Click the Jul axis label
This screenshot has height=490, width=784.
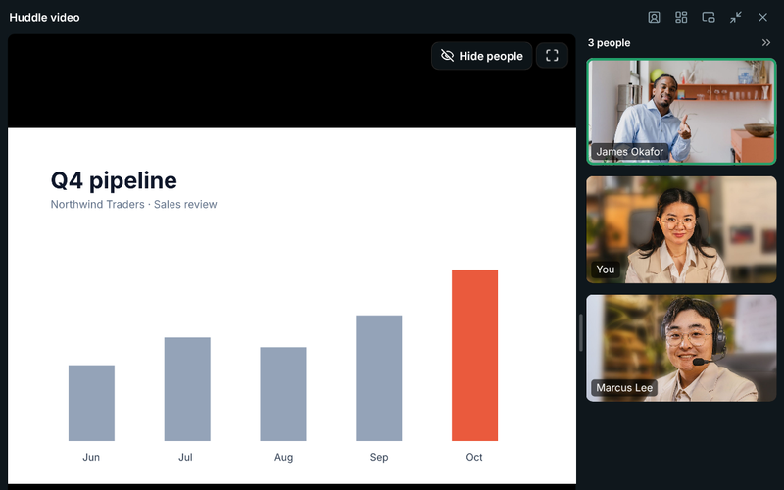point(185,457)
